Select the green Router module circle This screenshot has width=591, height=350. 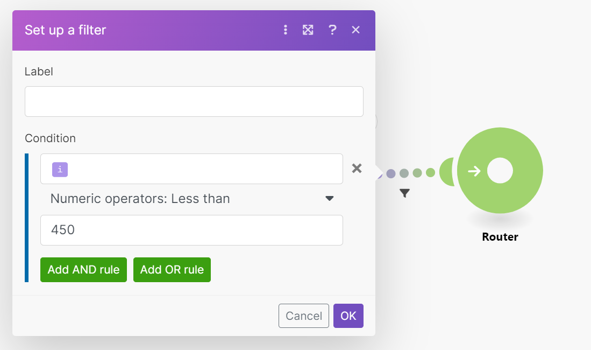tap(500, 171)
